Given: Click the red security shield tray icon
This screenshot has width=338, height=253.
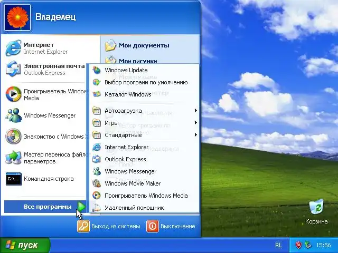Looking at the screenshot, I should pos(298,245).
